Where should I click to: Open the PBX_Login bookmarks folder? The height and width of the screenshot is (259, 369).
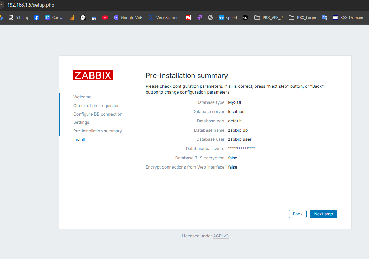pos(302,18)
